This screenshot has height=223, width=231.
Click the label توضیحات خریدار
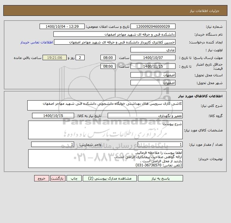point(210,159)
